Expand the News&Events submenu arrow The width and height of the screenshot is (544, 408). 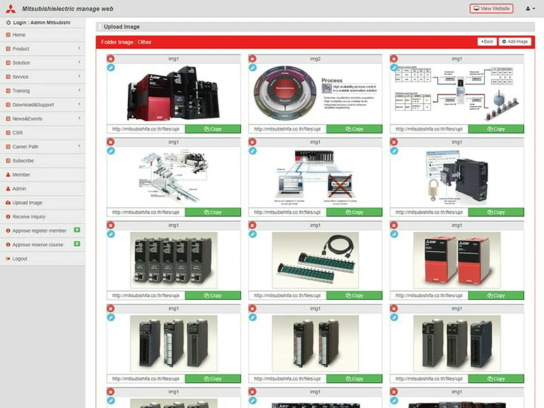pos(79,118)
